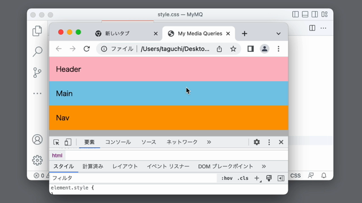Open DevTools コンソール tab
The width and height of the screenshot is (362, 203).
118,142
